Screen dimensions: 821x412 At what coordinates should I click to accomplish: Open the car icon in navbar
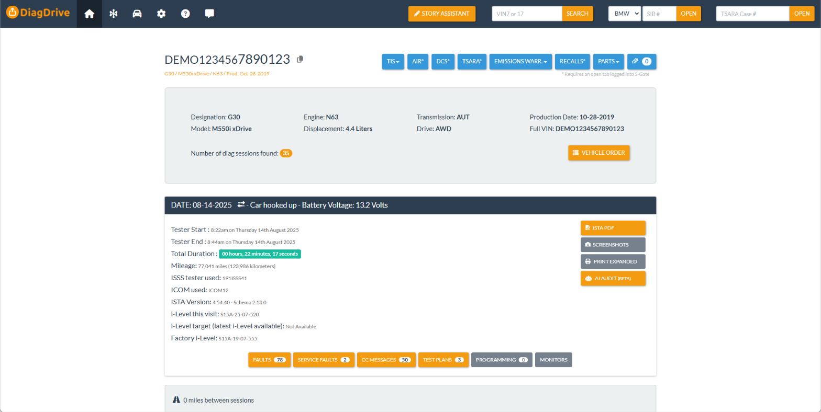pos(137,14)
